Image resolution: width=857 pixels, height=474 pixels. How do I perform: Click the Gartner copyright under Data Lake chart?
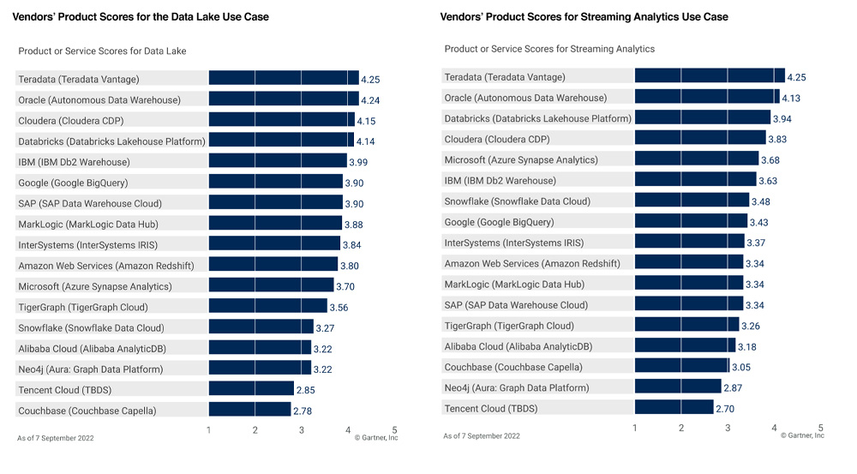tap(376, 438)
